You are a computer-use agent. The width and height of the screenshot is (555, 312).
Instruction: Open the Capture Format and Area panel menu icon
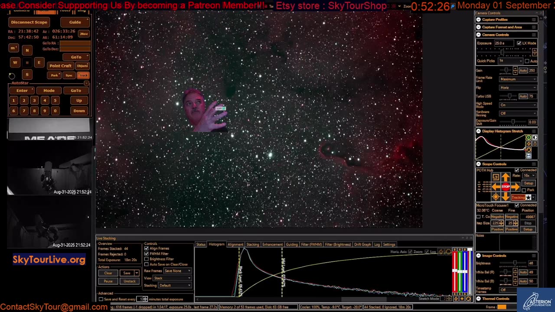[534, 27]
